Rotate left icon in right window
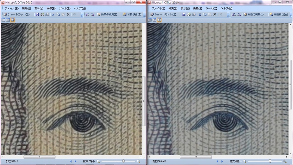 click(234, 14)
